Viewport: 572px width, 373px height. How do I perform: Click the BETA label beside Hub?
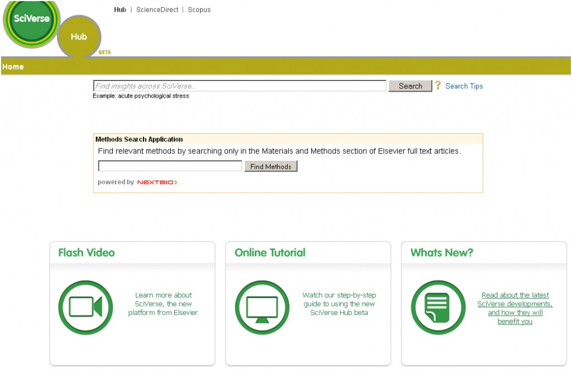click(104, 52)
